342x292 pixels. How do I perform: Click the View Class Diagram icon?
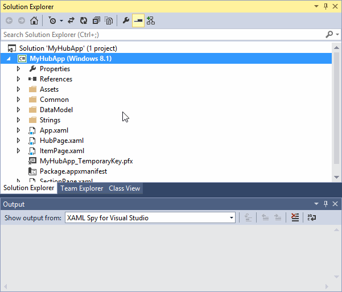pyautogui.click(x=151, y=20)
